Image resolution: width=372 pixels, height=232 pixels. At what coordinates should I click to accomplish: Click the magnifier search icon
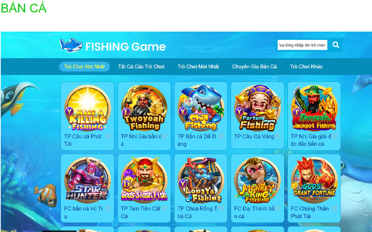pyautogui.click(x=335, y=45)
